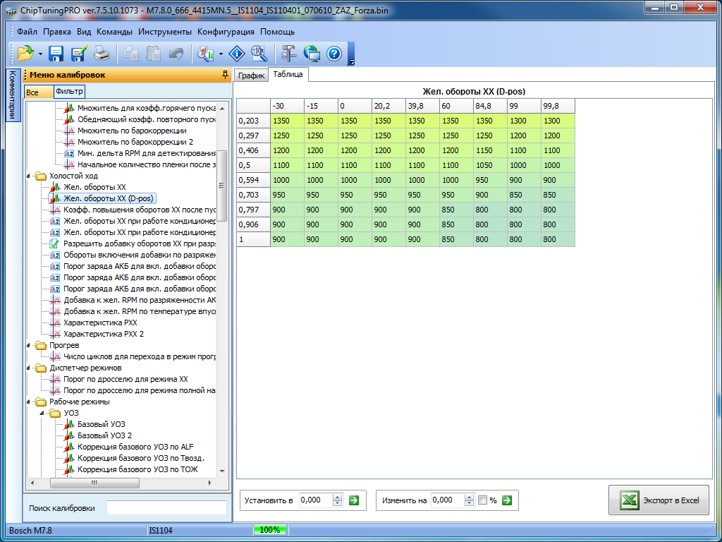Apply the Установить в value with green arrow
This screenshot has height=542, width=722.
pyautogui.click(x=354, y=500)
